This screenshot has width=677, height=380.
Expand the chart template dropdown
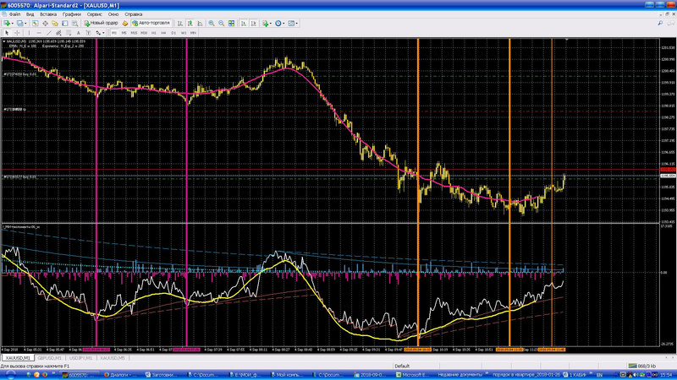click(x=298, y=23)
